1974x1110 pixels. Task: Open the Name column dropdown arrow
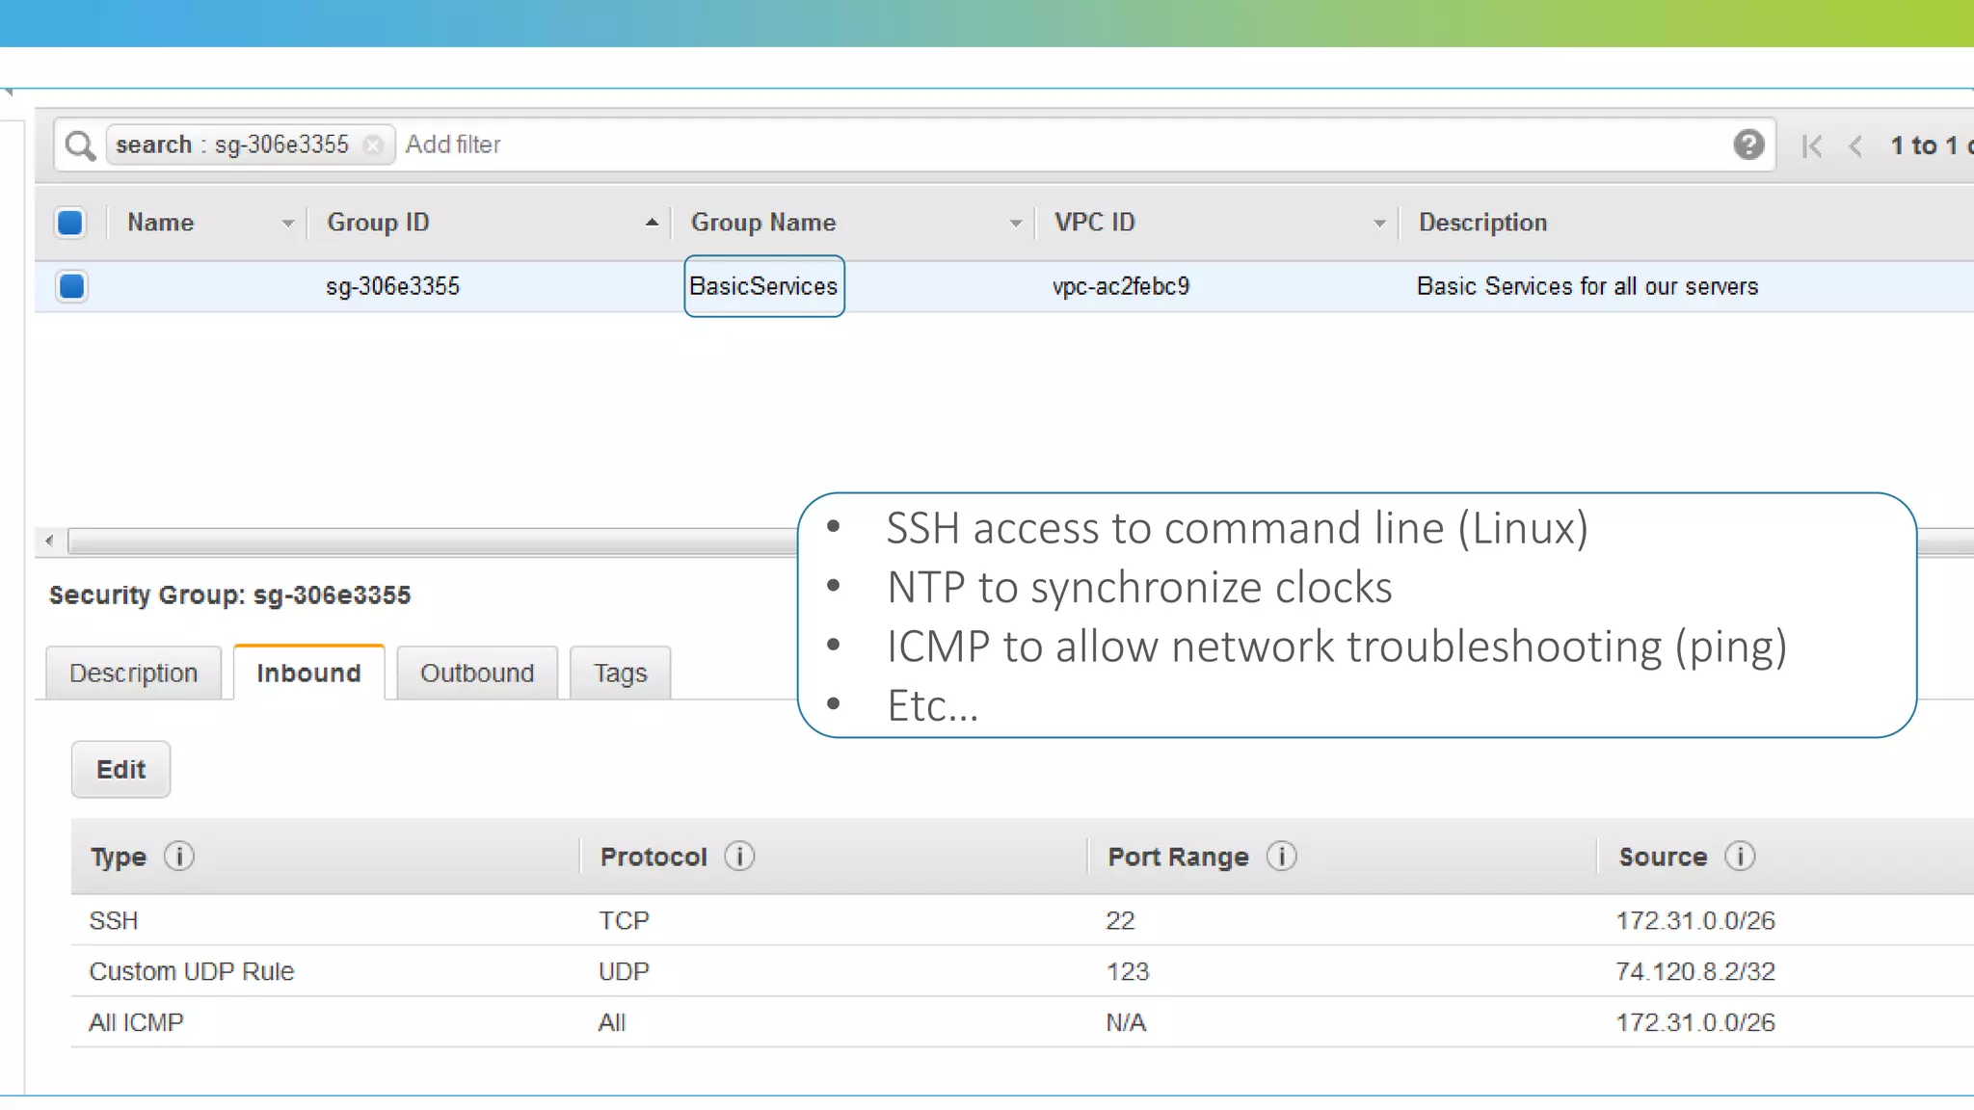click(x=287, y=224)
